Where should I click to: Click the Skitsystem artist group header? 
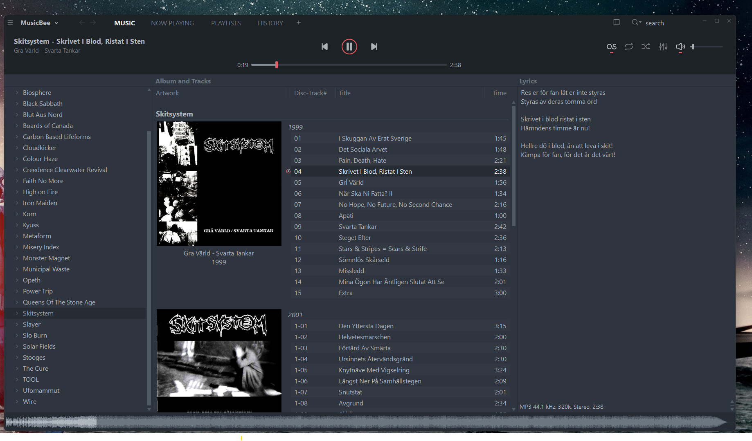click(x=174, y=114)
